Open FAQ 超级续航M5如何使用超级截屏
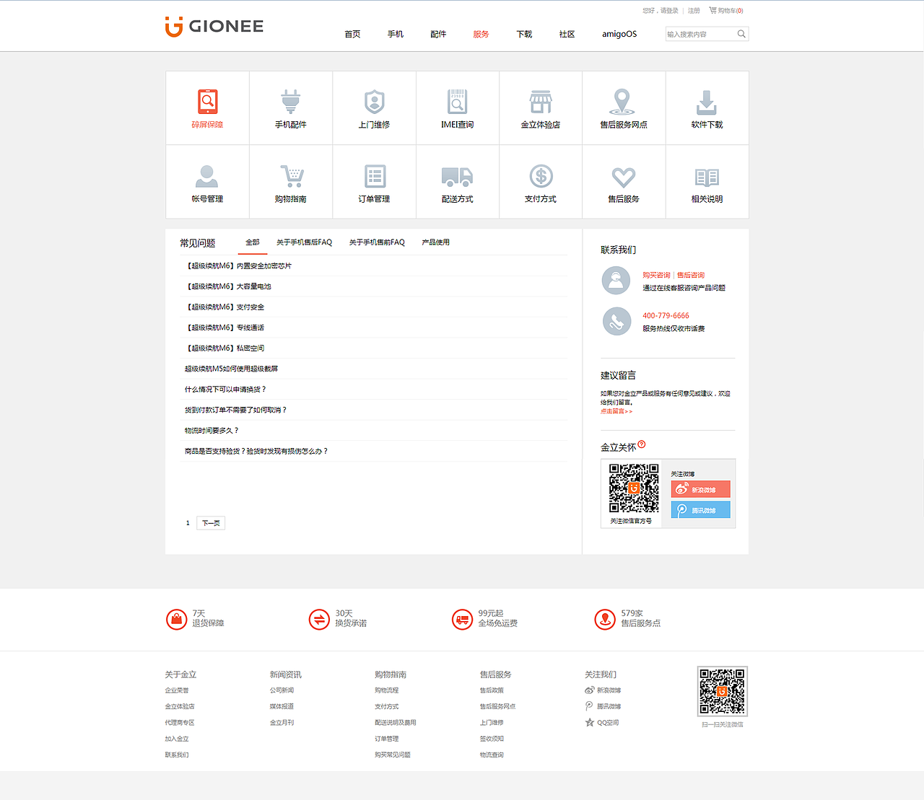Image resolution: width=924 pixels, height=800 pixels. (x=231, y=369)
